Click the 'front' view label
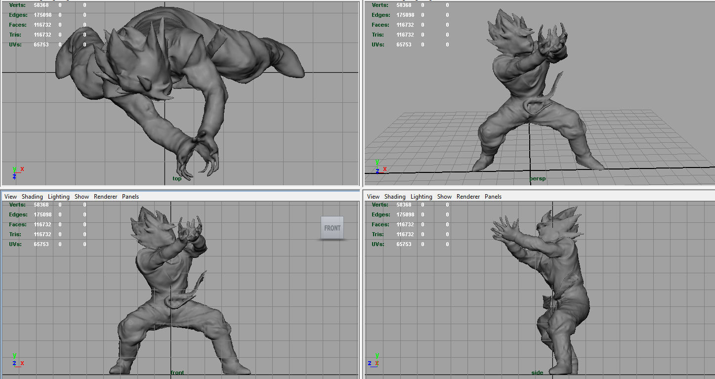This screenshot has width=715, height=379. point(177,373)
